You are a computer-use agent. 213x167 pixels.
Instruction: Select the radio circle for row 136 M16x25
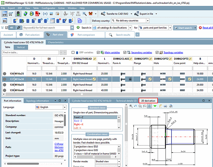5,74
